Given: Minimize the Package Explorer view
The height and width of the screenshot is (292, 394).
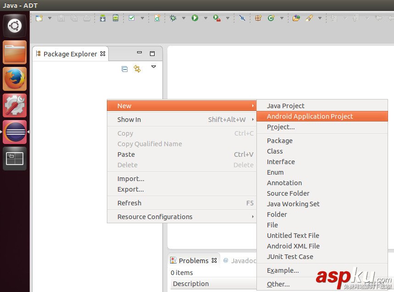Looking at the screenshot, I should point(139,52).
